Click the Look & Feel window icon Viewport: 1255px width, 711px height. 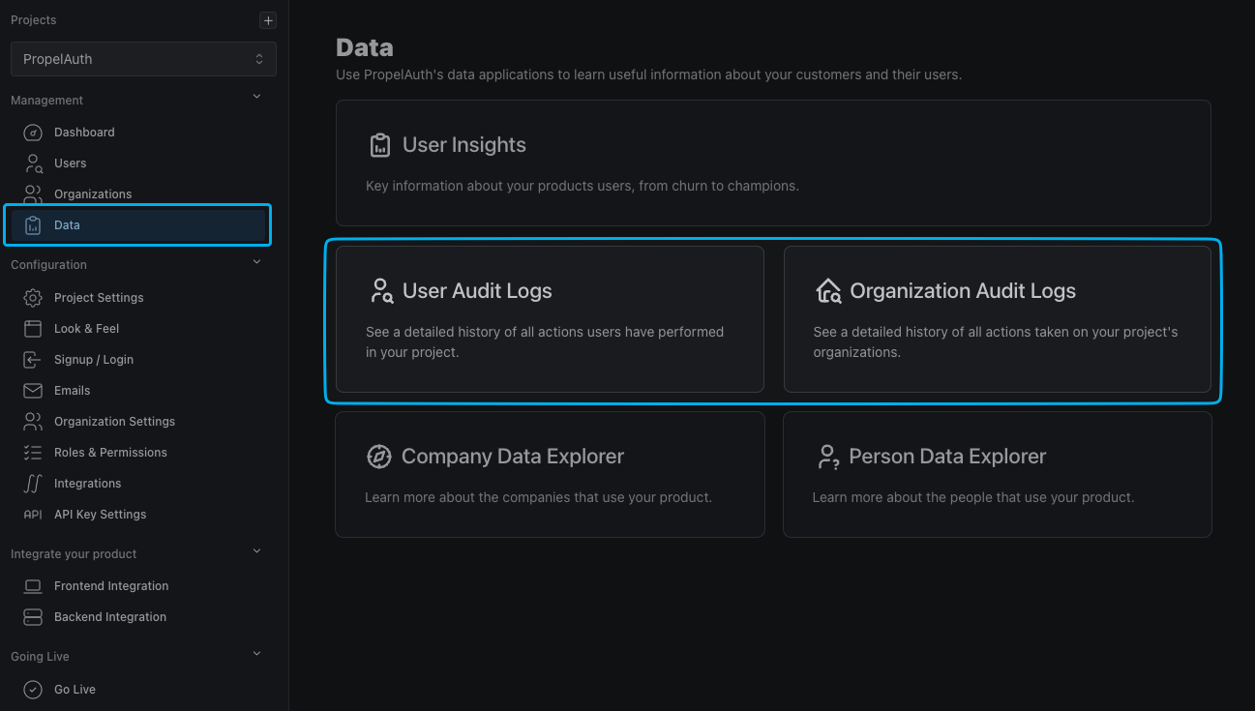33,329
